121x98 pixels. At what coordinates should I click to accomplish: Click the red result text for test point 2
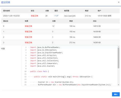pyautogui.click(x=28, y=37)
